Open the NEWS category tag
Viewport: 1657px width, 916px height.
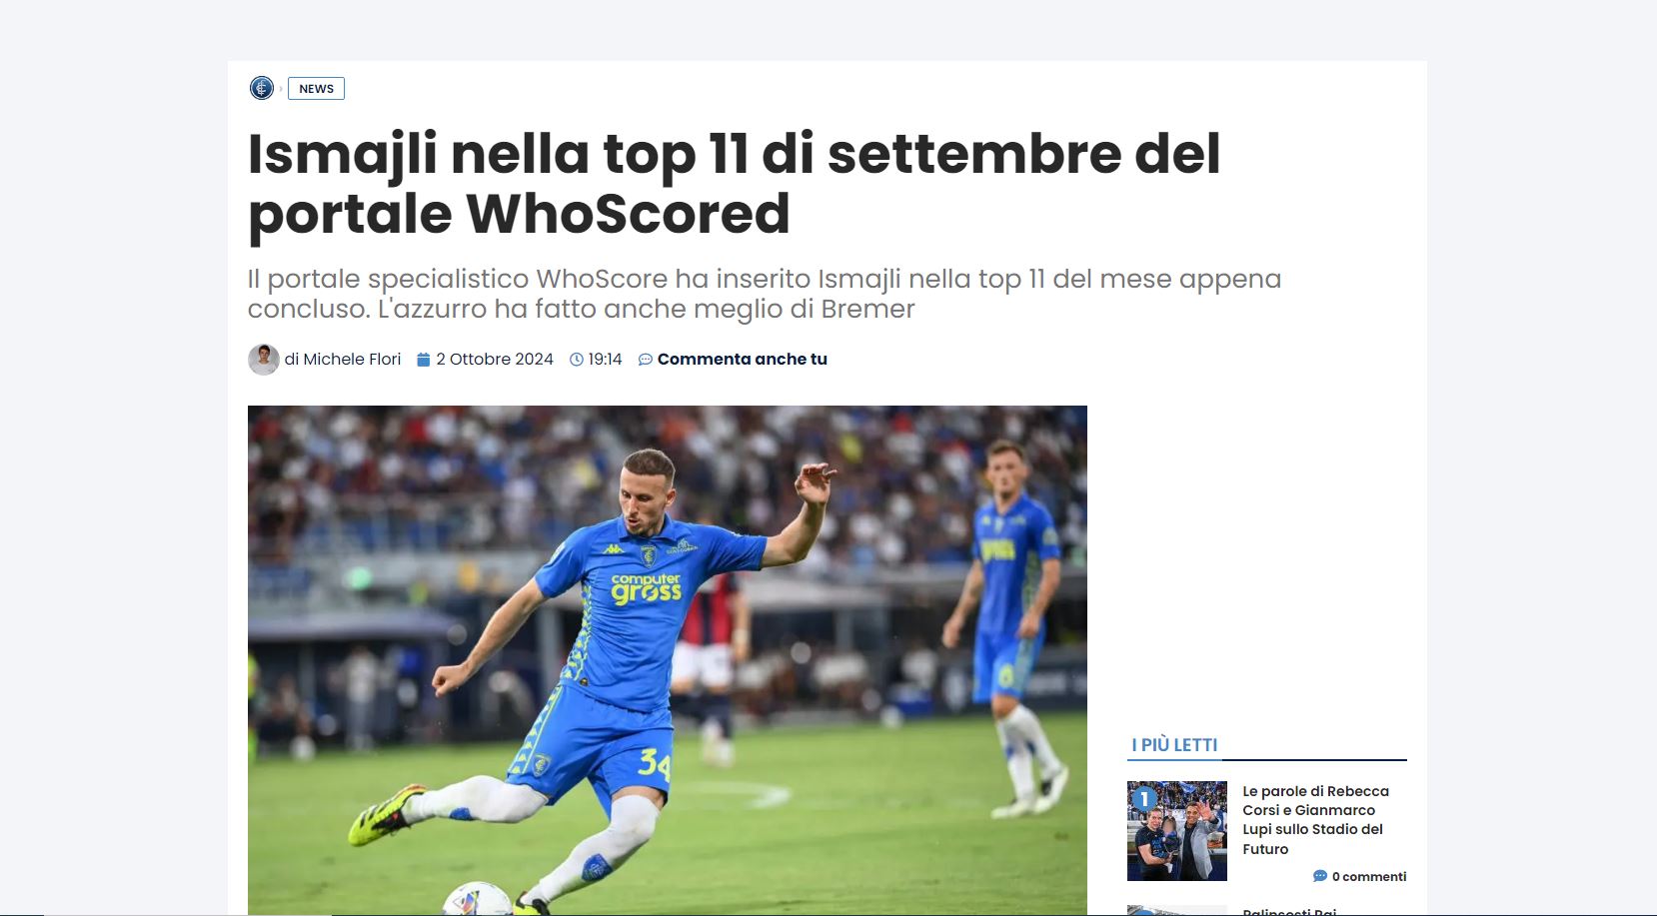click(316, 88)
